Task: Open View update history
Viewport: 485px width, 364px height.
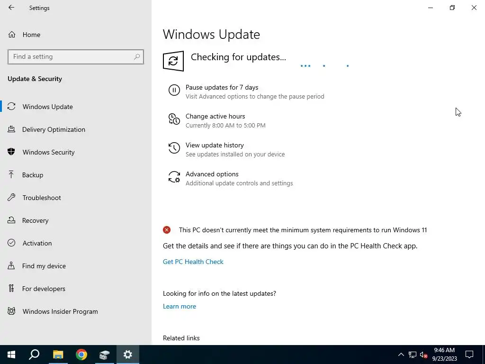Action: 215,145
